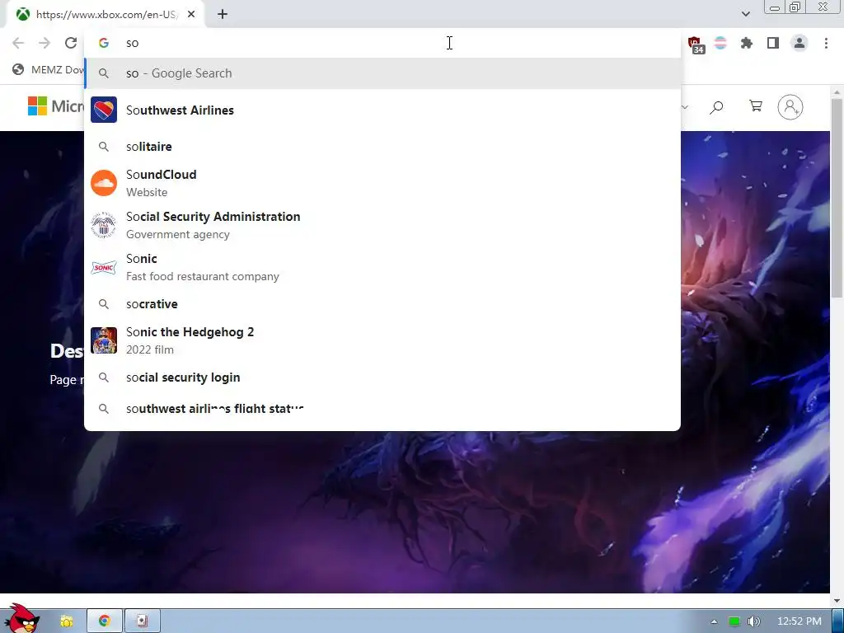
Task: Click the scrollbar down arrow
Action: click(837, 600)
